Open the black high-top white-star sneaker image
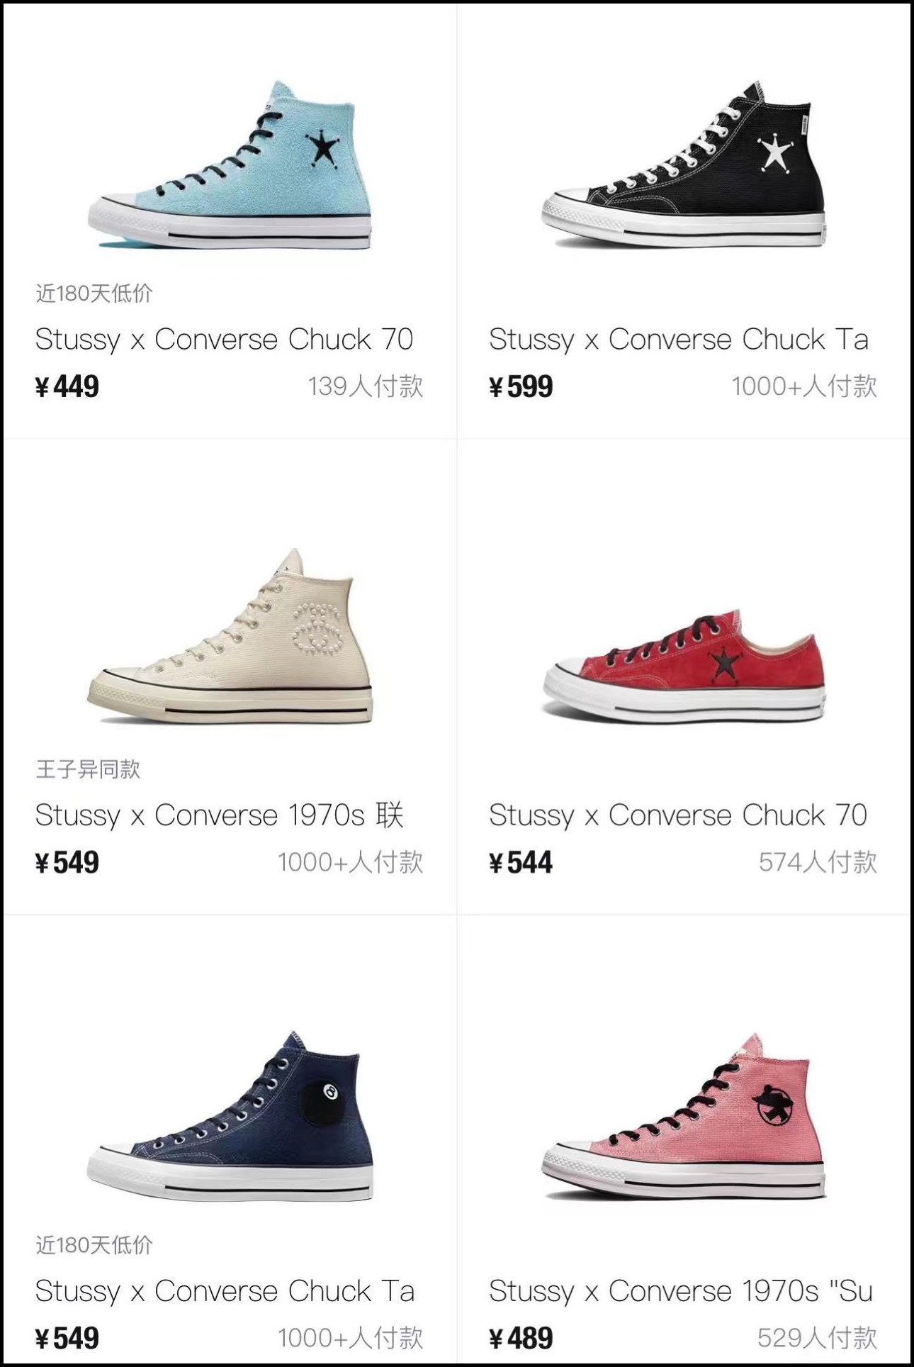 [x=683, y=165]
